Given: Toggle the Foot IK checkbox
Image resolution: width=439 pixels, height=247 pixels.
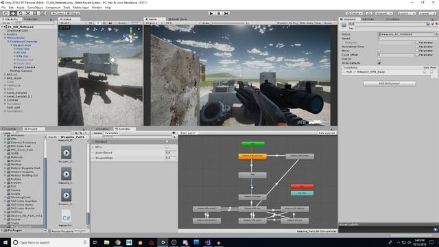Looking at the screenshot, I should (379, 59).
